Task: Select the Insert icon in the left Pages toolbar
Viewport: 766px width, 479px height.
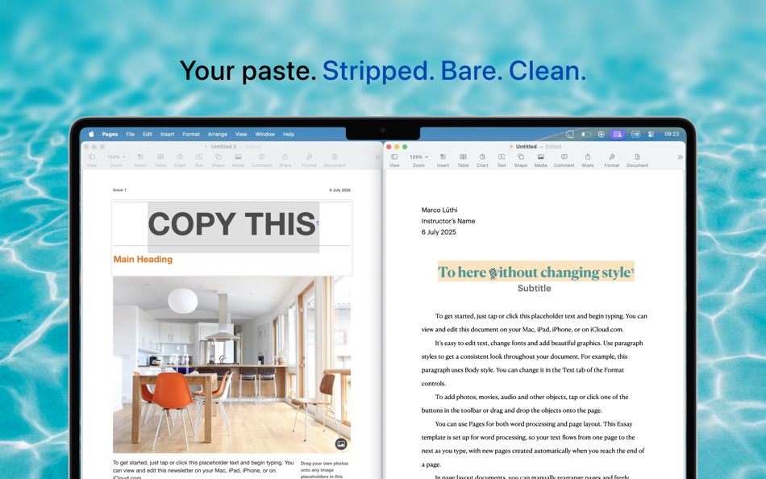Action: (139, 157)
